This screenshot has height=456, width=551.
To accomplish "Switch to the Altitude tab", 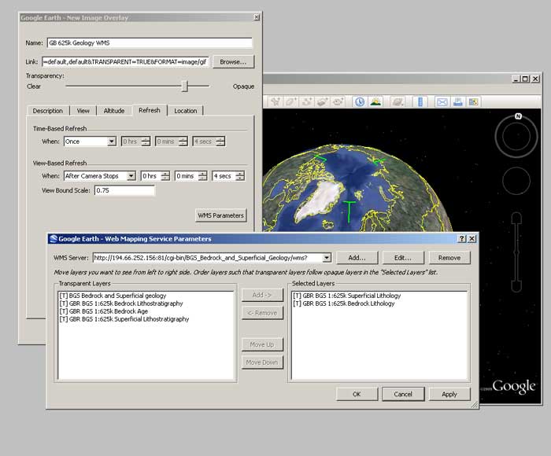I will coord(114,111).
